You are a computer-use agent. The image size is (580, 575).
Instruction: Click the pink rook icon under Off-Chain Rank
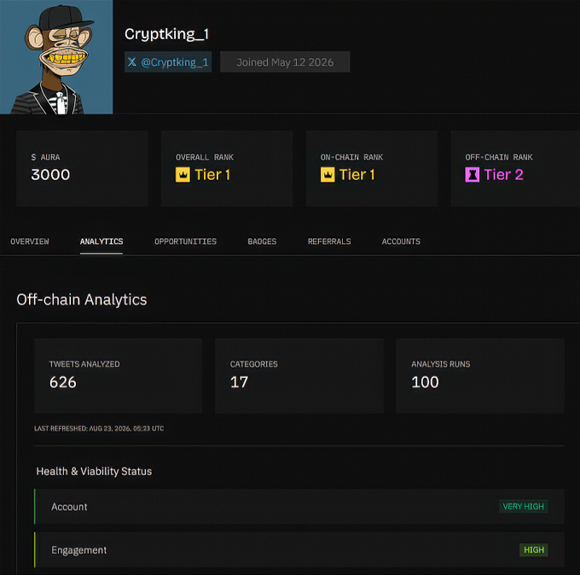(472, 175)
